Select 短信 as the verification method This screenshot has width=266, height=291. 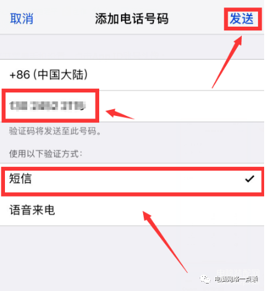click(132, 179)
